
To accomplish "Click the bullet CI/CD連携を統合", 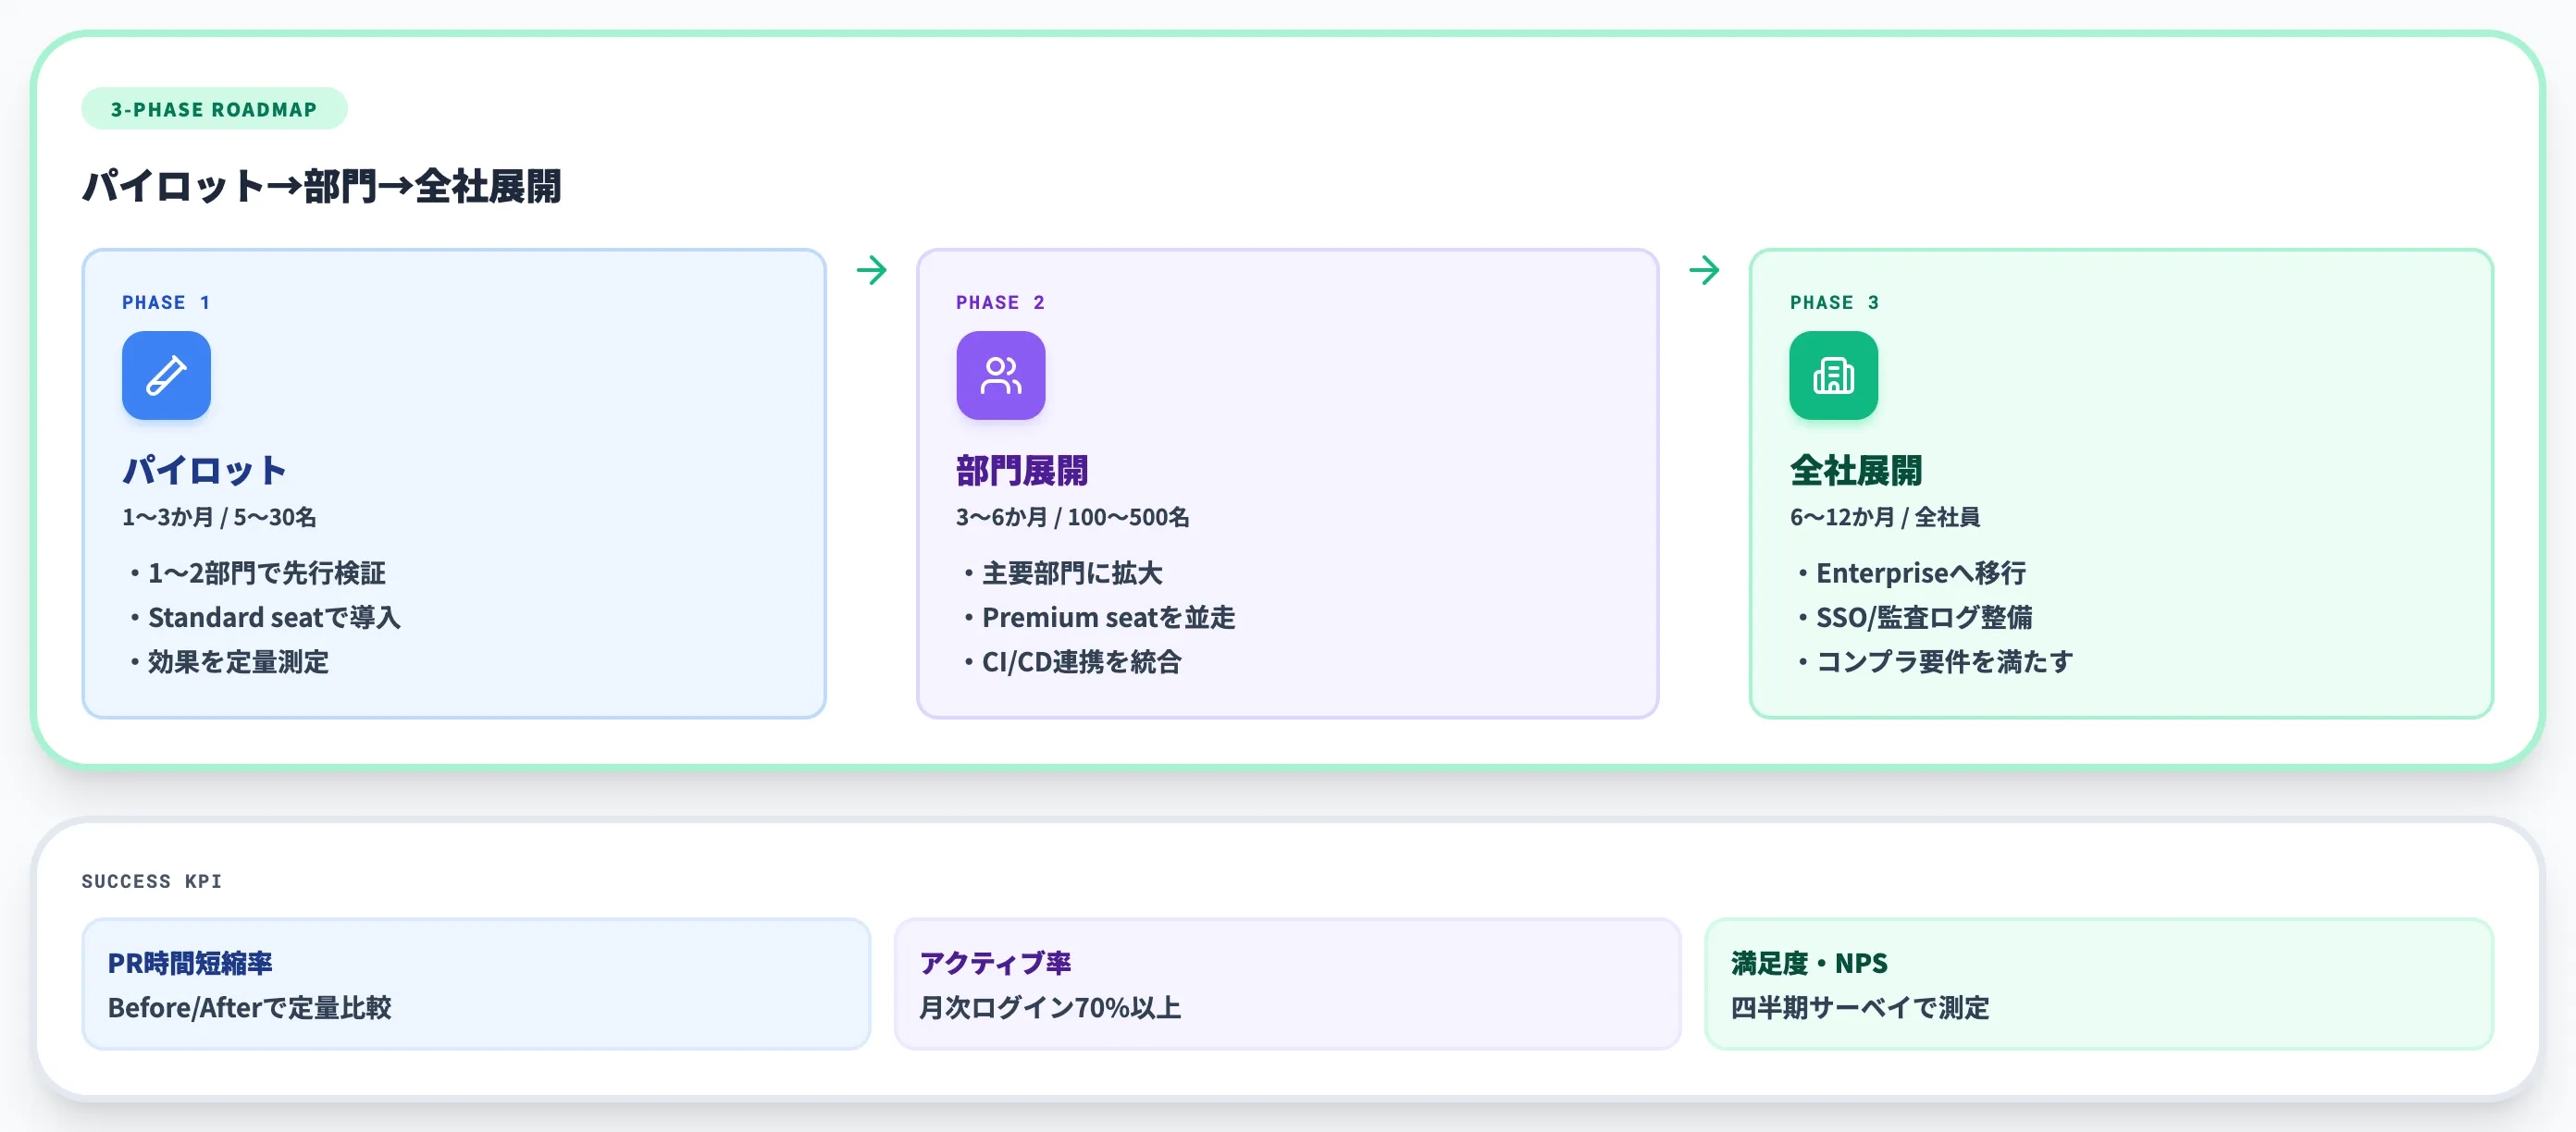I will [1073, 661].
